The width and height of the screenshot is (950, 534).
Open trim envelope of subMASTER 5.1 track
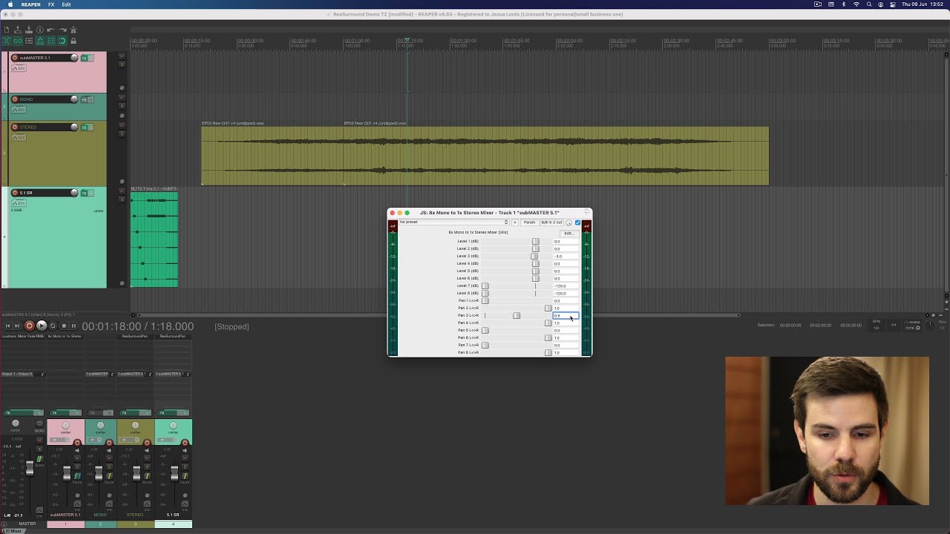point(19,68)
